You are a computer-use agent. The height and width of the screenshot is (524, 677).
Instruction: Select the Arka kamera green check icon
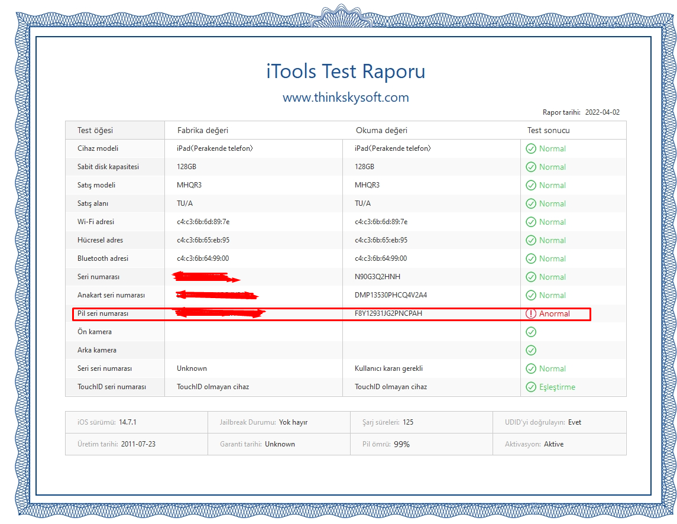tap(530, 350)
